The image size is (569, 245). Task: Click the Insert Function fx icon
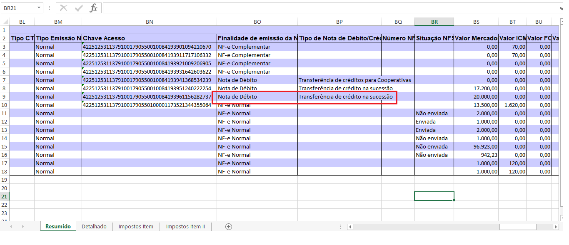94,8
